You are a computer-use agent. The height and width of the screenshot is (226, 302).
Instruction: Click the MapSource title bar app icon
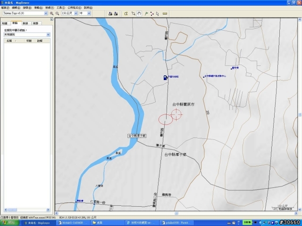(x=2, y=3)
